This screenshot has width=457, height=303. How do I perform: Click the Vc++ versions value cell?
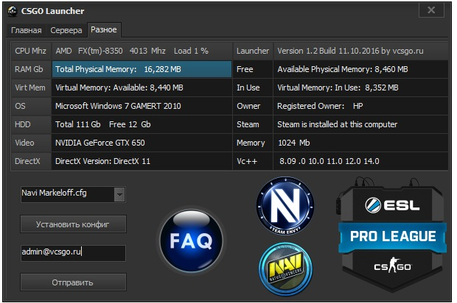[360, 161]
